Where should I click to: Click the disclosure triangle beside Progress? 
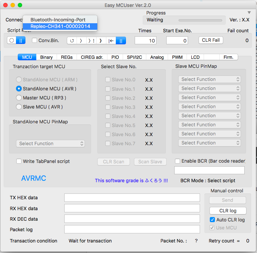(x=249, y=13)
